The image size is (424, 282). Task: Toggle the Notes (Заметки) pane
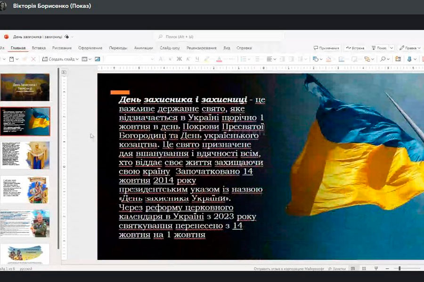click(x=336, y=269)
